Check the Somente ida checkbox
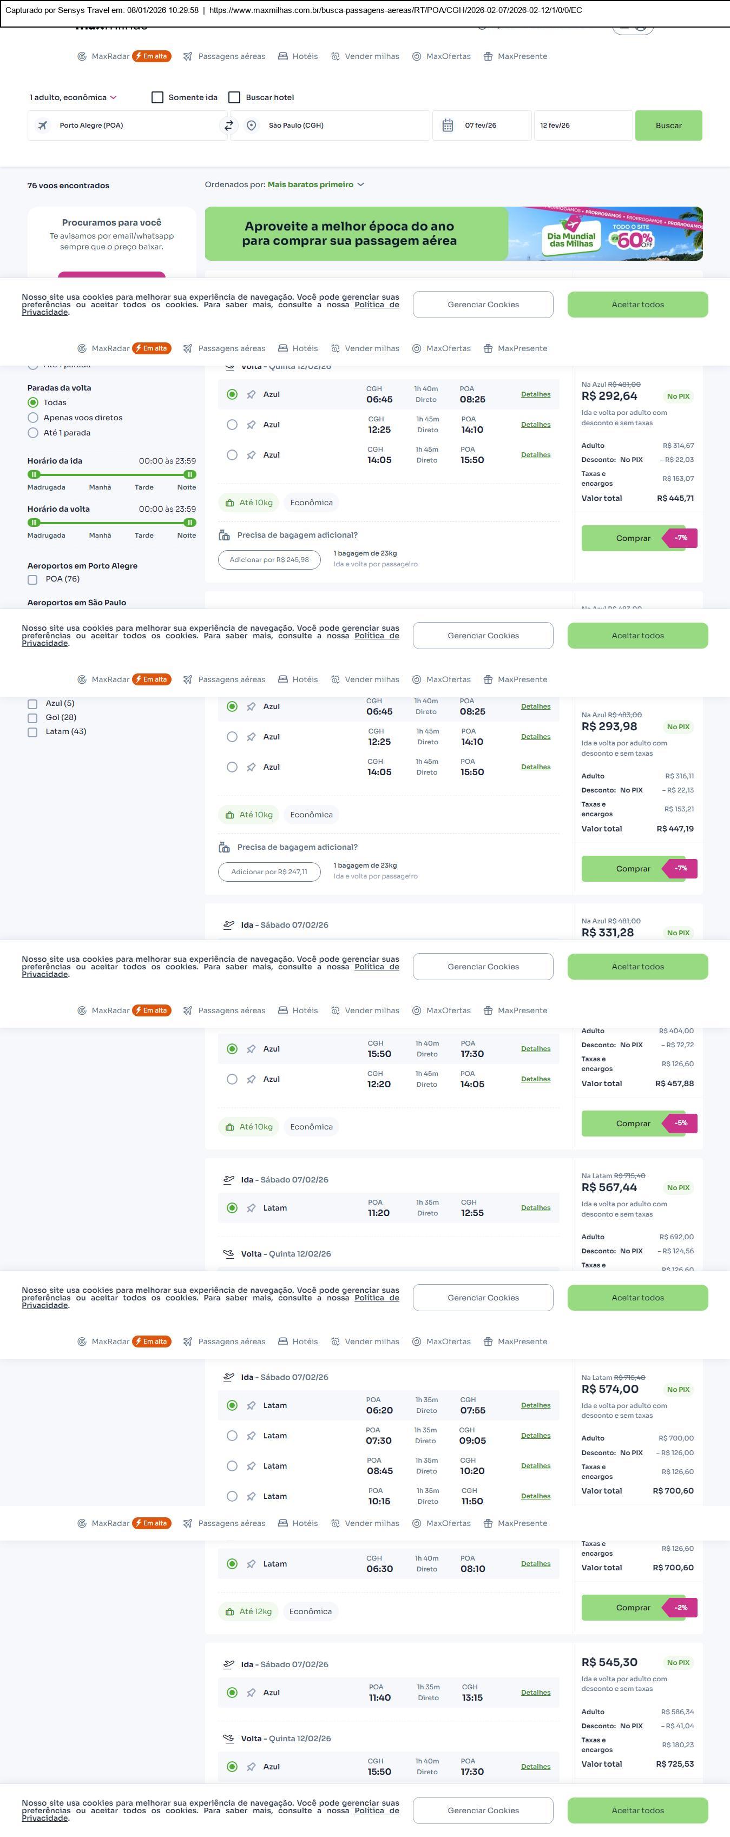 pos(157,98)
